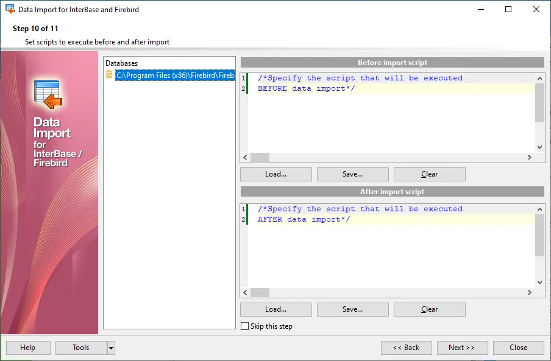
Task: Select the C:\Program Files (x86)\Firebird database entry
Action: coord(175,75)
